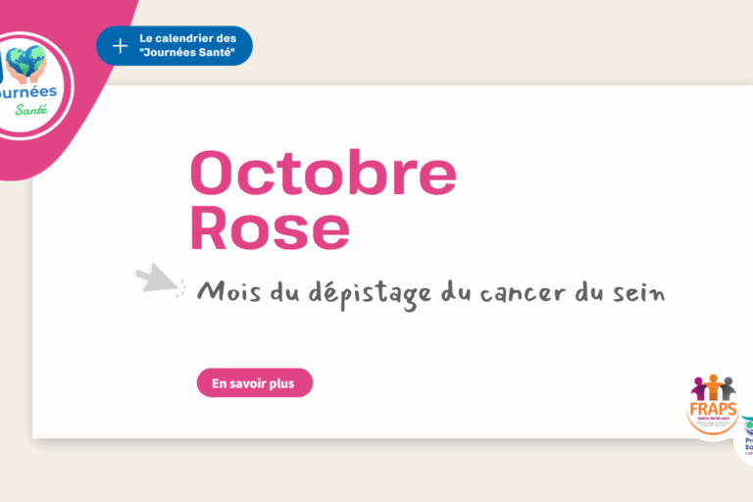Click the "Rose" heading word

270,226
